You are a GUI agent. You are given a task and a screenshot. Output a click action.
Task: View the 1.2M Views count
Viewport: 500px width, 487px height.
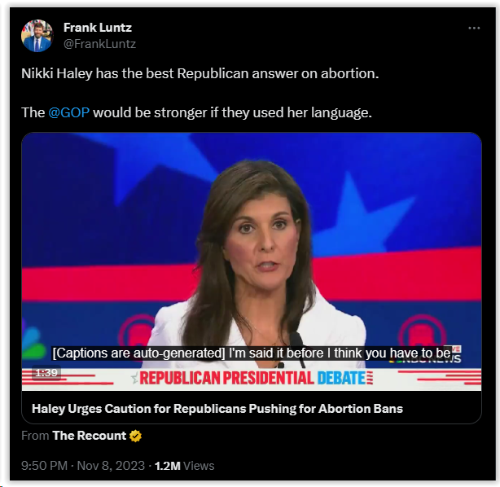pos(184,466)
